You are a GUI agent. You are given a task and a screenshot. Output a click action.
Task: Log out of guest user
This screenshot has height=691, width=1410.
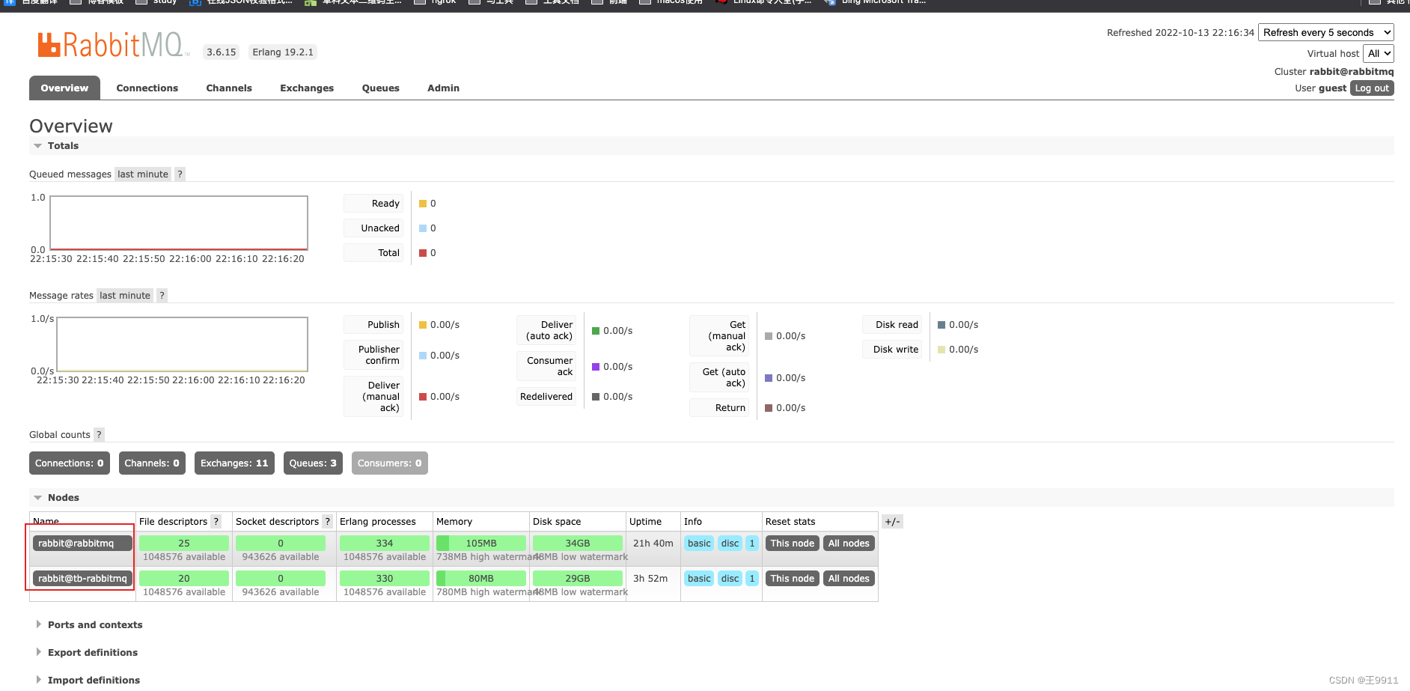(1372, 88)
